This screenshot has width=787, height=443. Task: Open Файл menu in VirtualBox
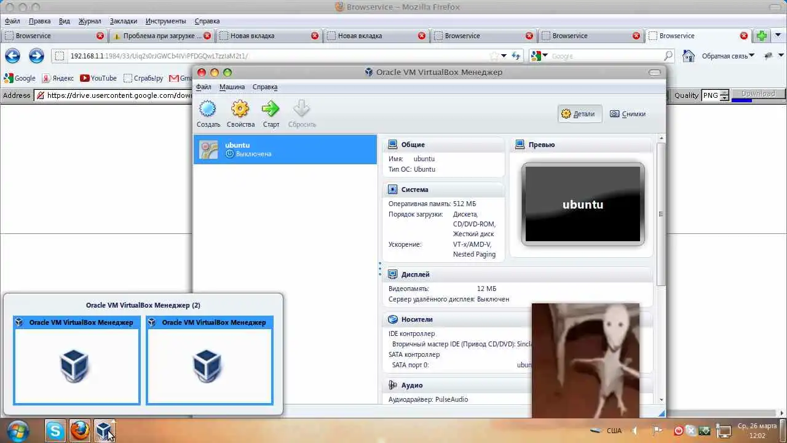204,87
